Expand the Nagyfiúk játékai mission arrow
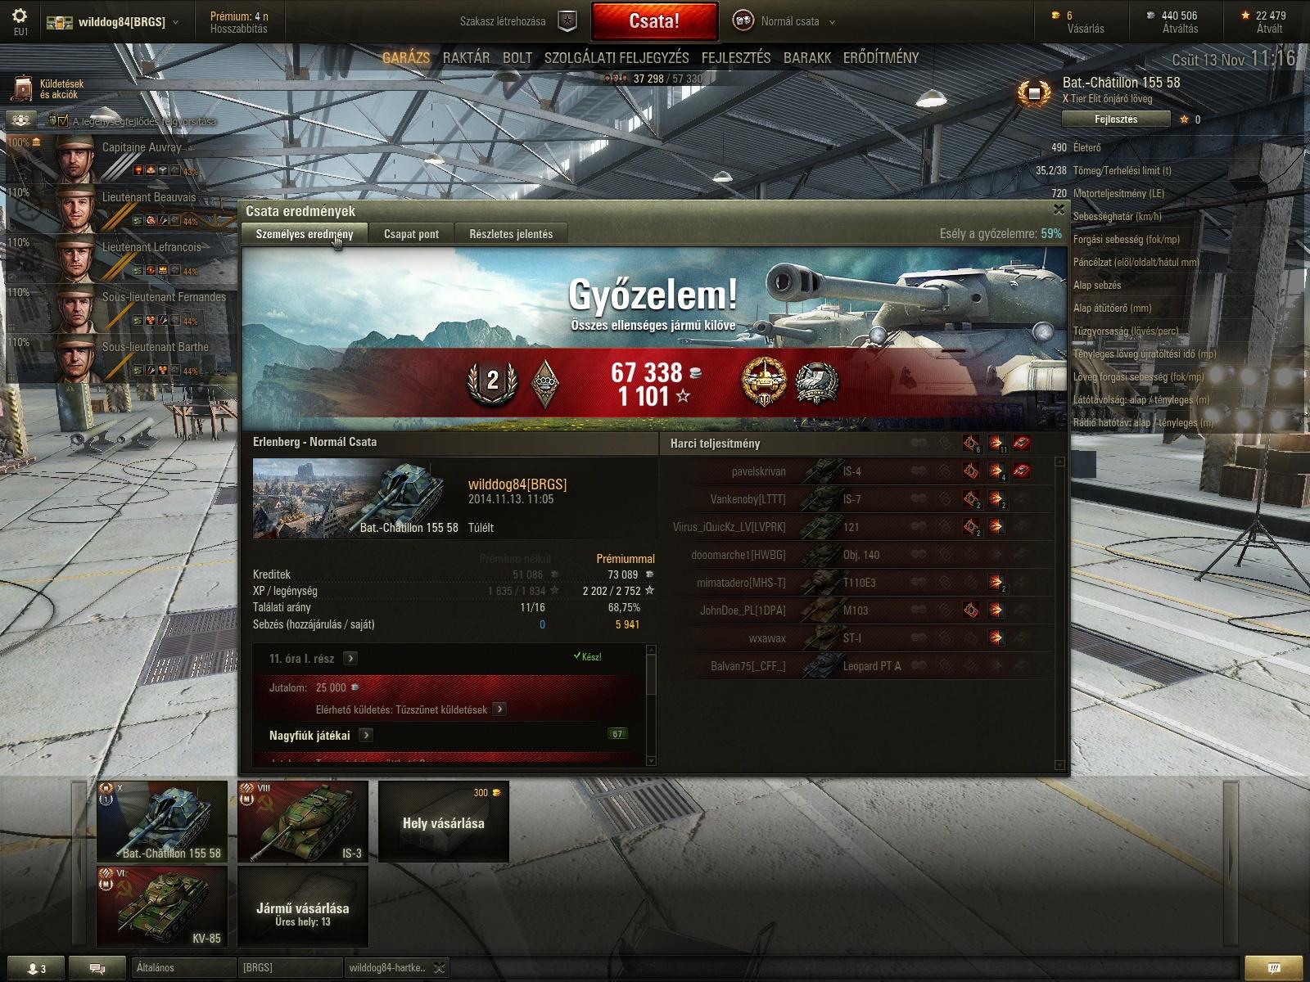Image resolution: width=1310 pixels, height=982 pixels. [x=366, y=735]
